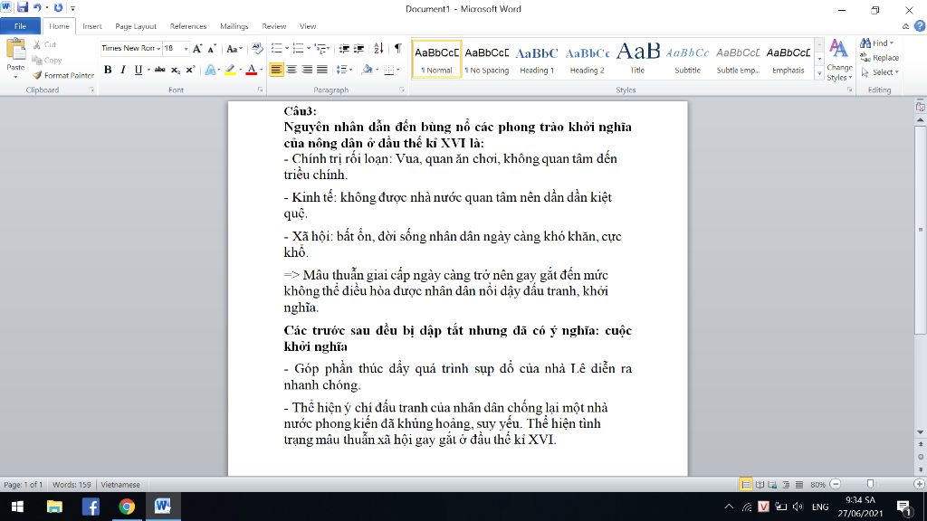Apply the Heading 1 style
Screen dimensions: 927x521
pyautogui.click(x=537, y=59)
